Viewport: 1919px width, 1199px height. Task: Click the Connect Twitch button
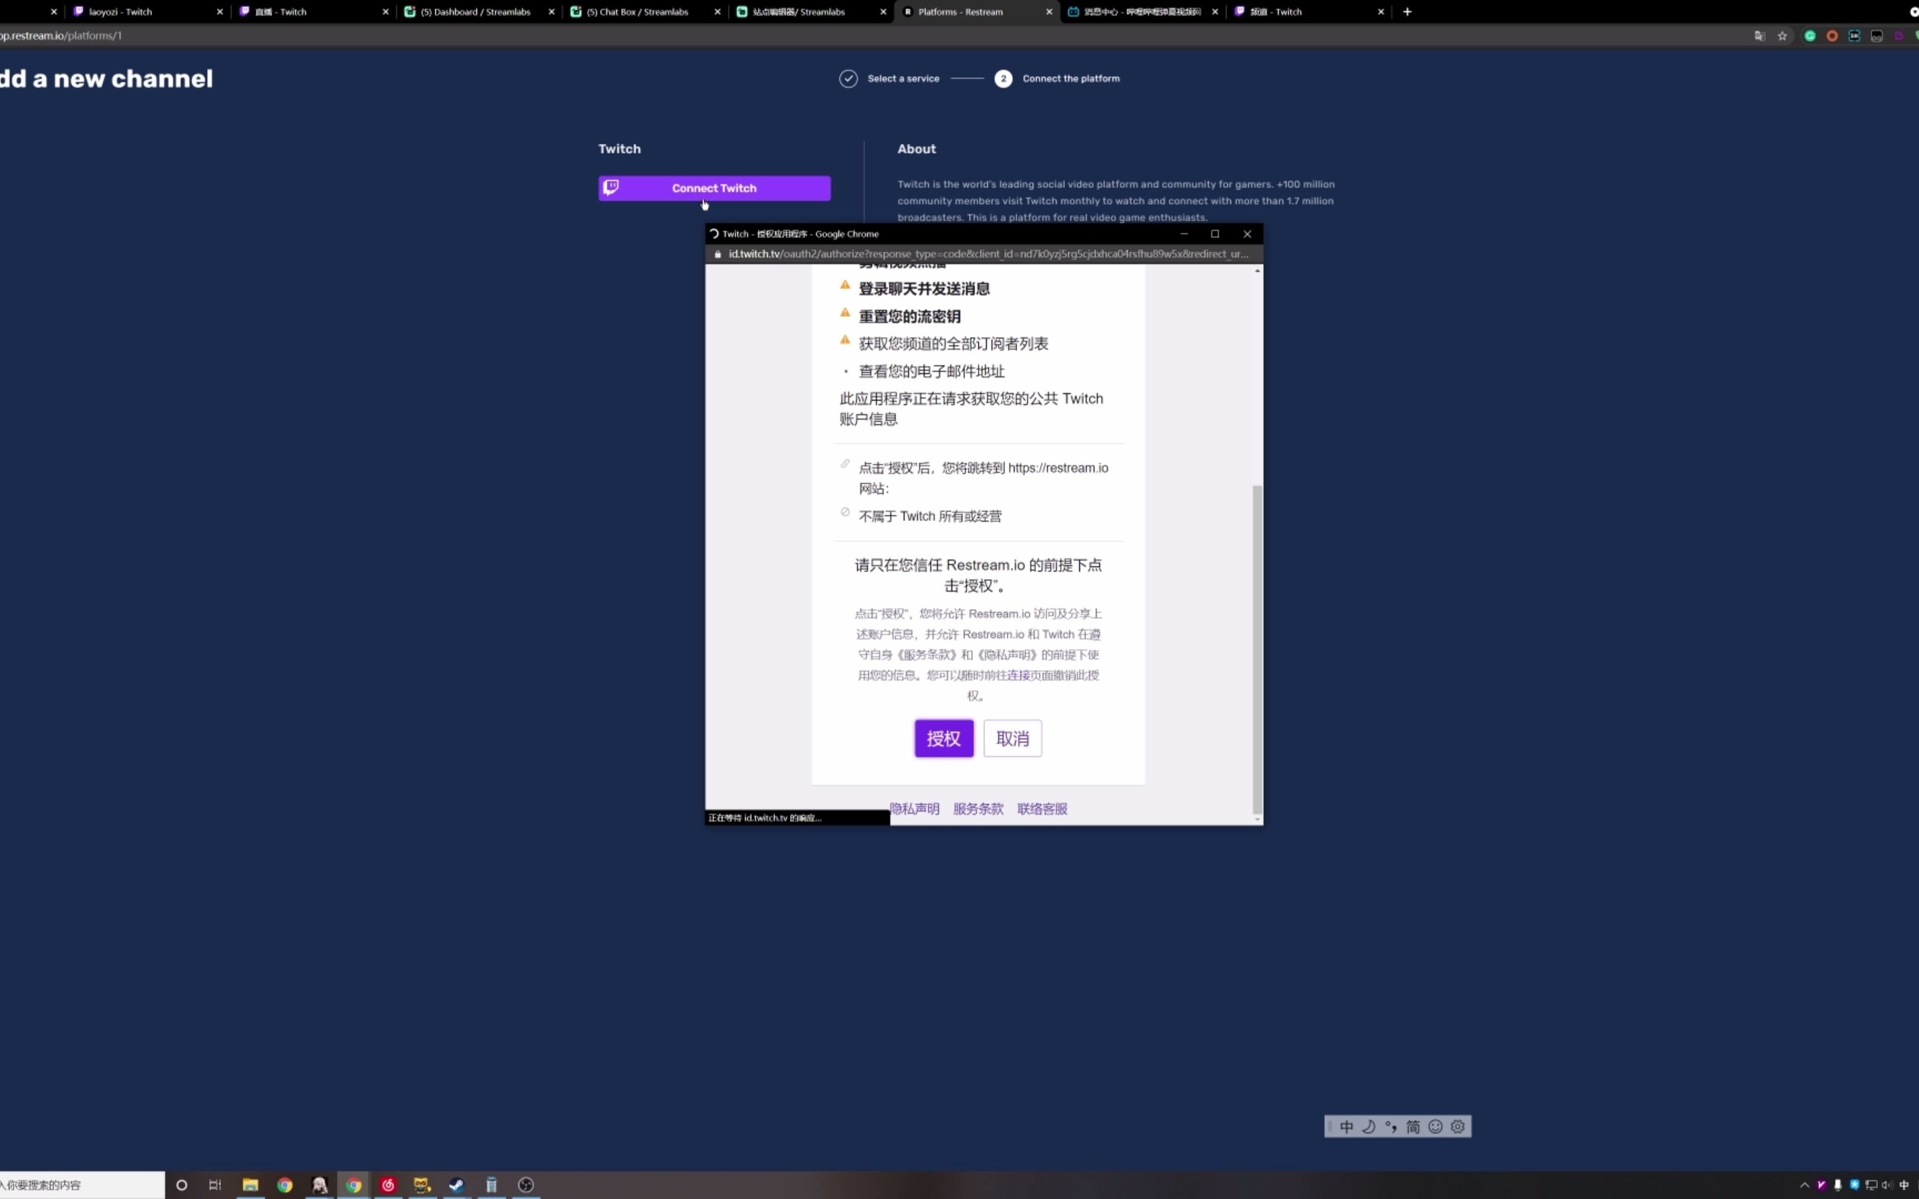[714, 188]
